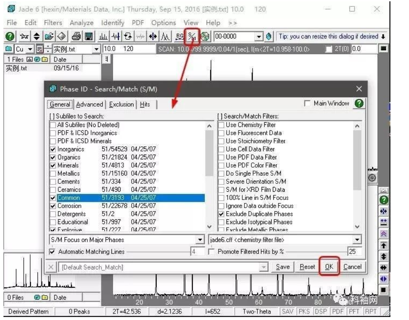Click the arrow-to-top-bar sidebar icon
This screenshot has width=409, height=320.
click(384, 245)
